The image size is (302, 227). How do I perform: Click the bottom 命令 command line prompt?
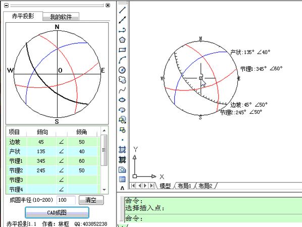tap(134, 218)
